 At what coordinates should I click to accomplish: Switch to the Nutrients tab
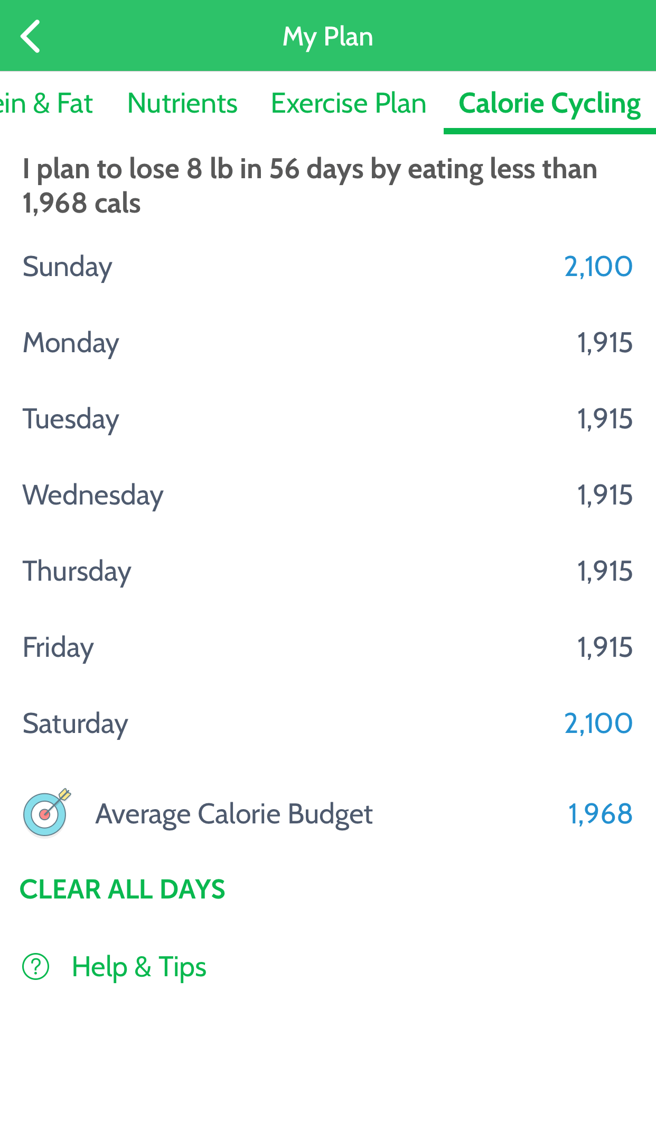182,103
